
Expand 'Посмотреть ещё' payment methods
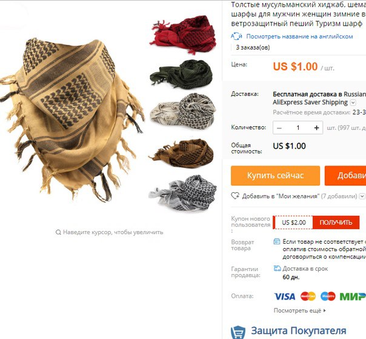coord(300,310)
